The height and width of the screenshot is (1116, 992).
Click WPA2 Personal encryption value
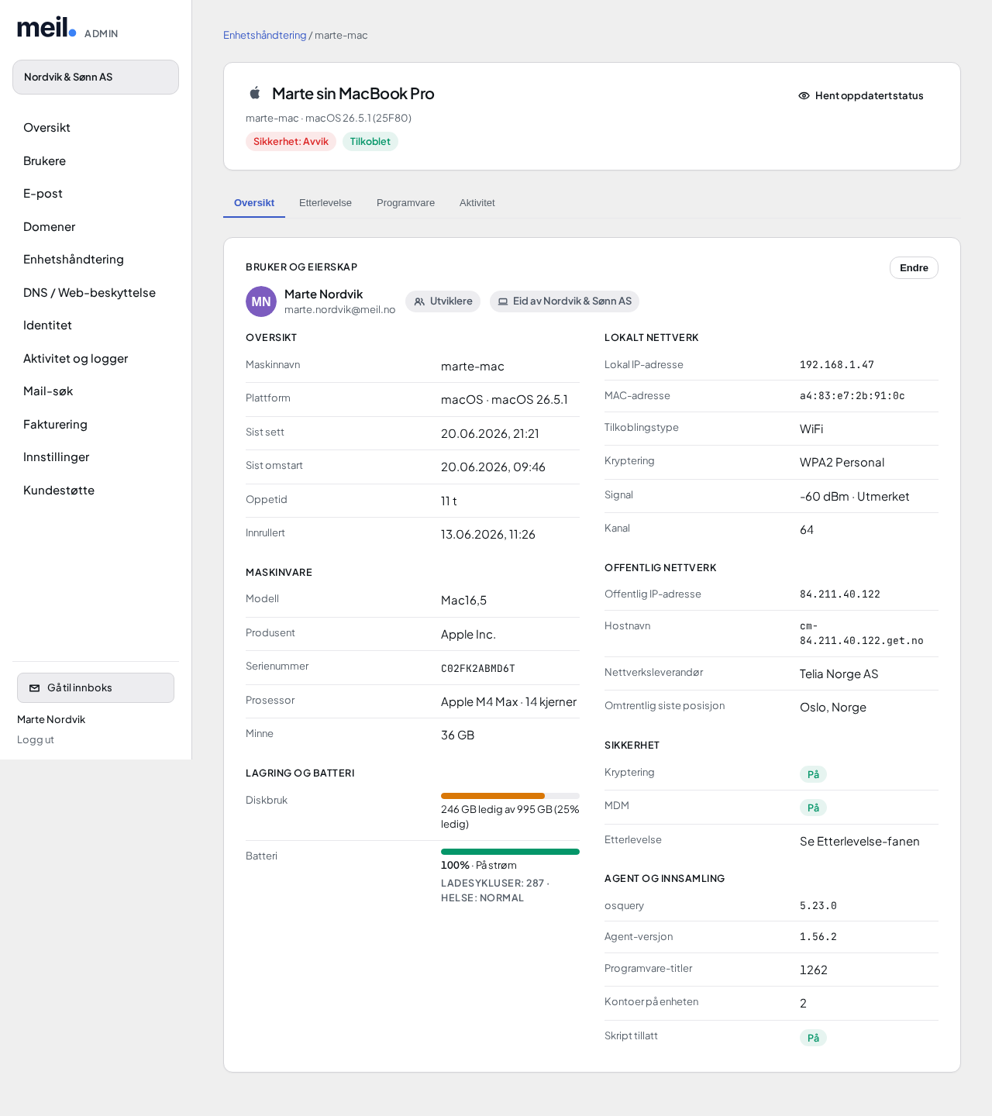(x=842, y=463)
